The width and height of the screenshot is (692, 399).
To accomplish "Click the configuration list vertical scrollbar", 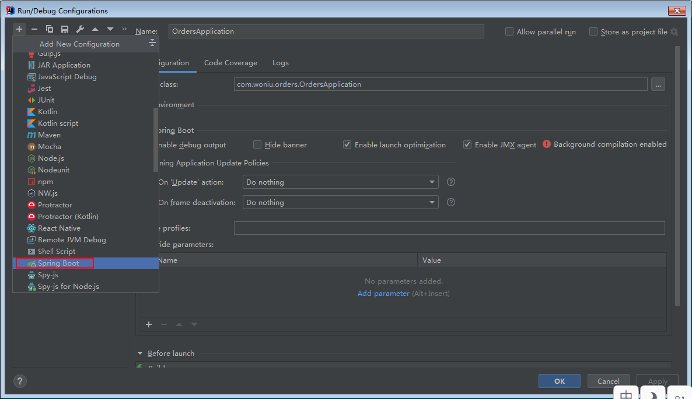I will (x=155, y=140).
